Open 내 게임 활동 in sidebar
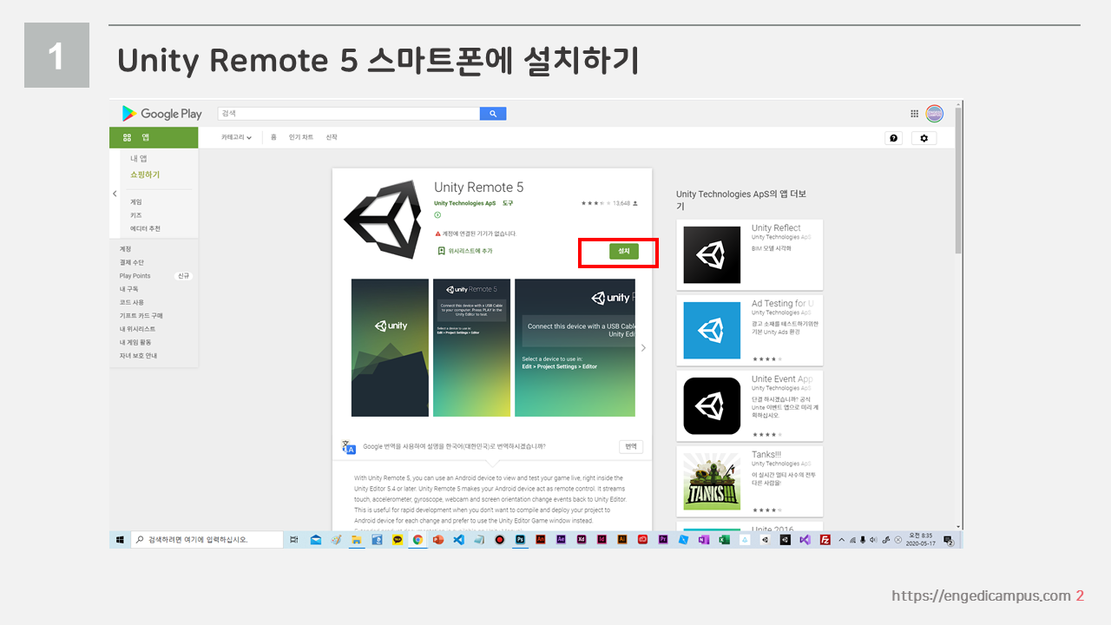This screenshot has height=625, width=1111. pyautogui.click(x=135, y=342)
